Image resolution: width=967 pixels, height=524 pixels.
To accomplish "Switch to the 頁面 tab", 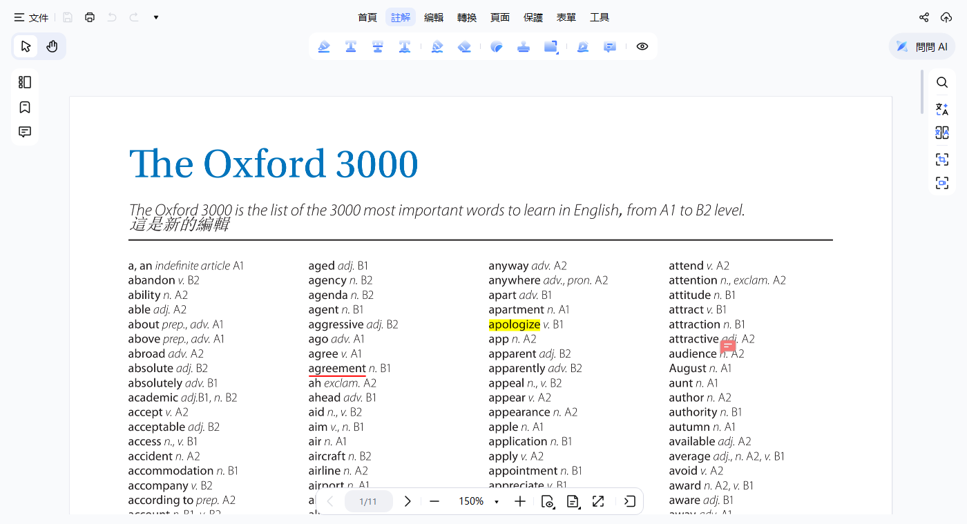I will tap(500, 17).
